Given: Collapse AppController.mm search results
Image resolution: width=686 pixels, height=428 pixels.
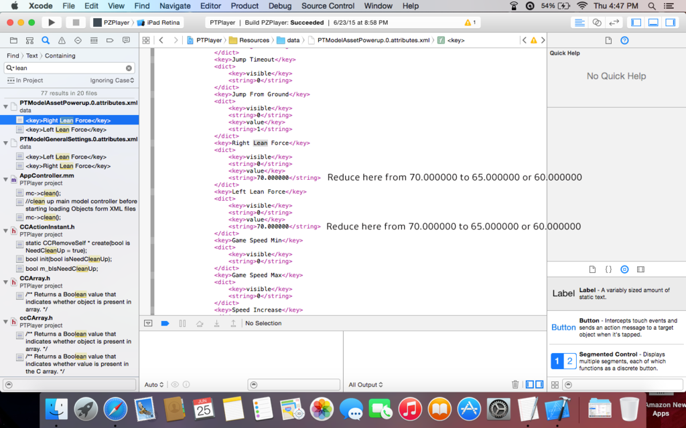Looking at the screenshot, I should pyautogui.click(x=5, y=179).
